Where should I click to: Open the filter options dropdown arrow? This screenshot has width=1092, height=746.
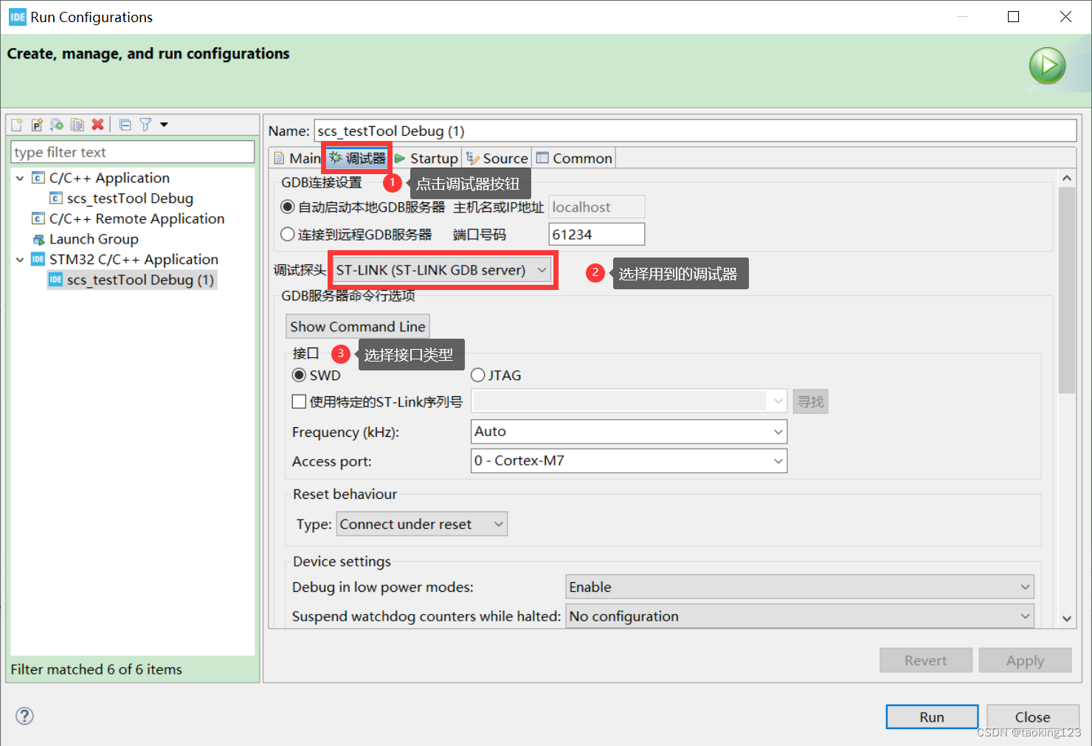[x=164, y=125]
